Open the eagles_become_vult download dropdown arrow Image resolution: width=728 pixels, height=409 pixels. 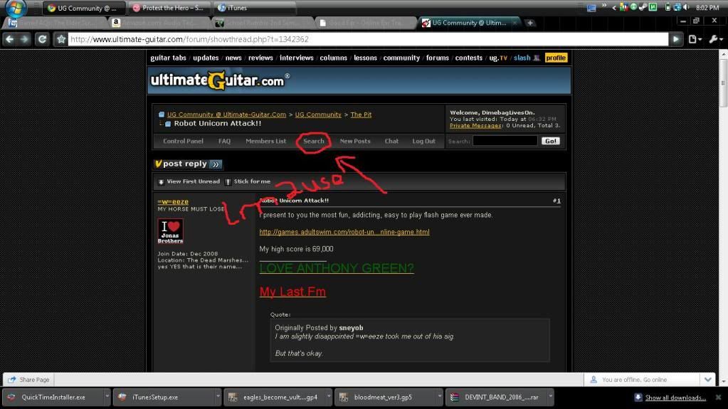pyautogui.click(x=328, y=398)
